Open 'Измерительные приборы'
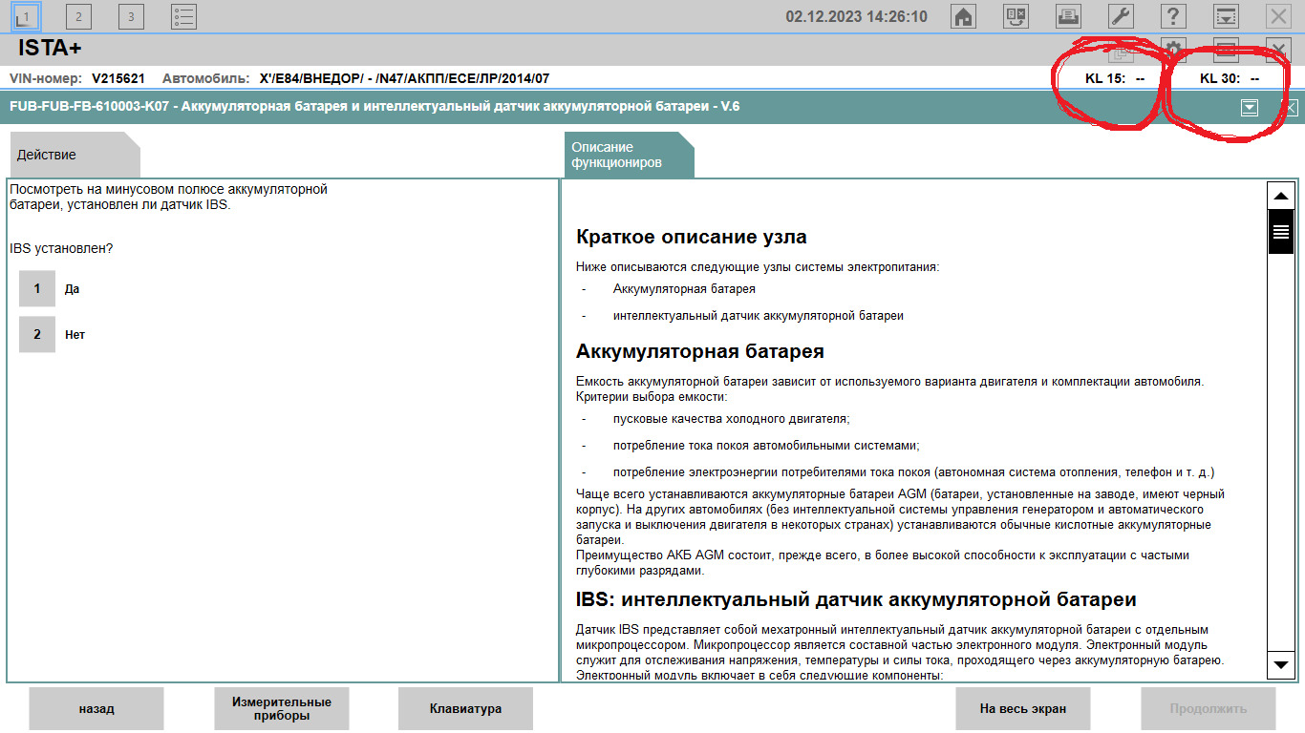This screenshot has width=1305, height=733. click(282, 708)
